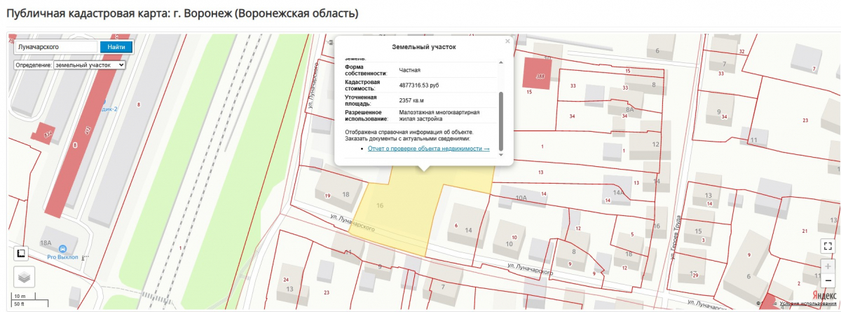Click building label 18A near Pro Выхлоп

point(46,242)
